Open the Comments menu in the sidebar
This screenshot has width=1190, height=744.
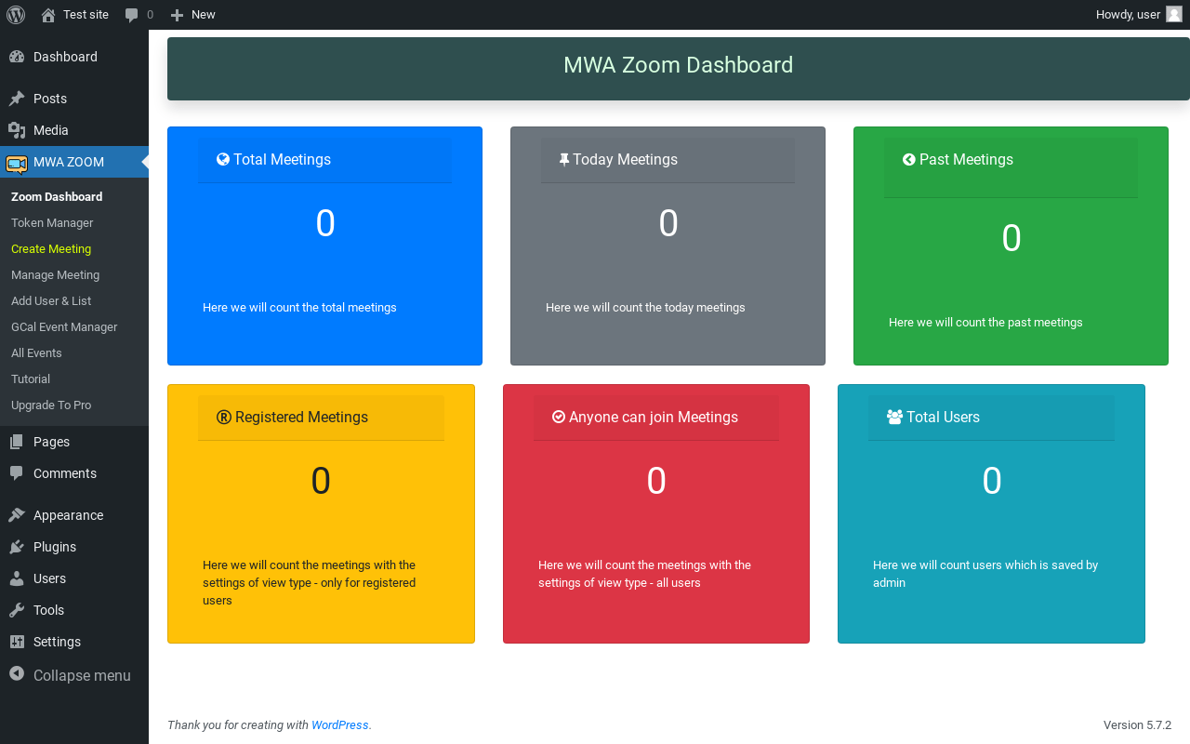74,473
